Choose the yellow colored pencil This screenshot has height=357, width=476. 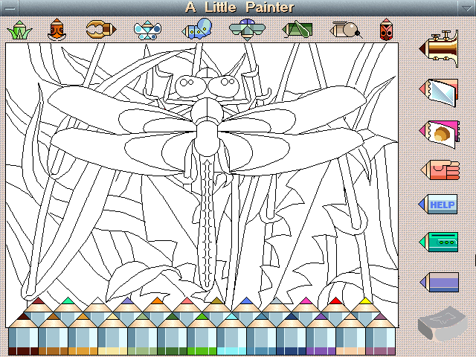point(365,305)
